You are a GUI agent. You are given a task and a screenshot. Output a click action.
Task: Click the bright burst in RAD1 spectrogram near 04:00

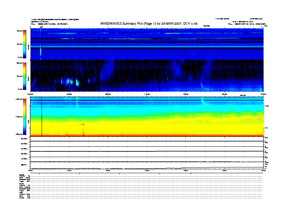click(68, 81)
